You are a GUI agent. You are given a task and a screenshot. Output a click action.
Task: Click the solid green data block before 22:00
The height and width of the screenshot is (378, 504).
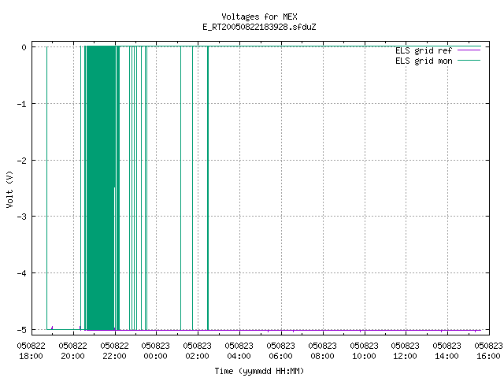click(x=101, y=188)
